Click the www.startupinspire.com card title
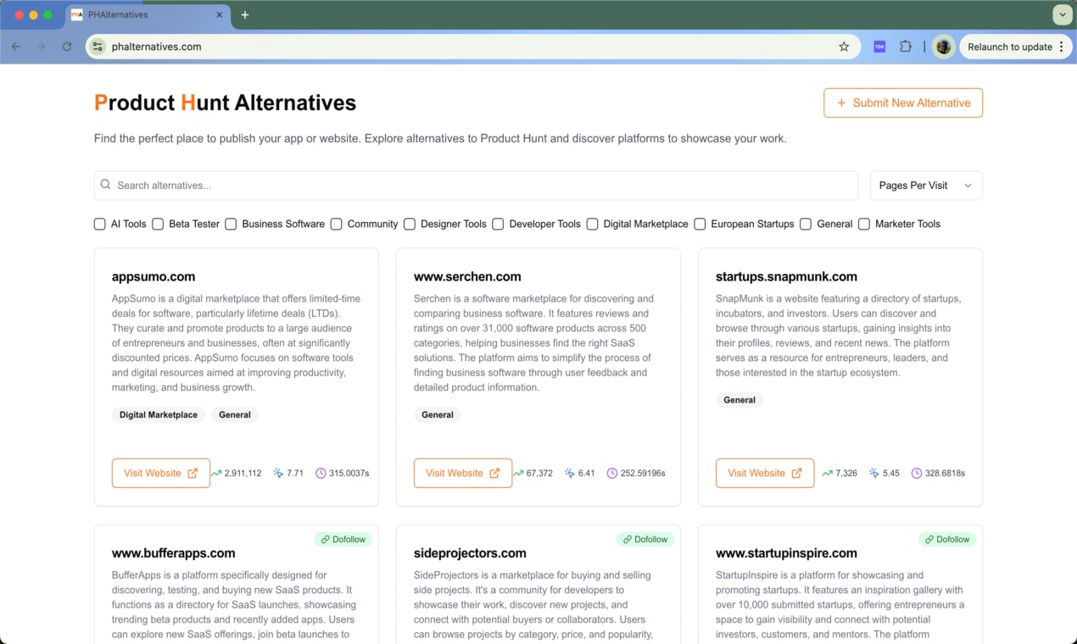Image resolution: width=1077 pixels, height=644 pixels. click(786, 553)
